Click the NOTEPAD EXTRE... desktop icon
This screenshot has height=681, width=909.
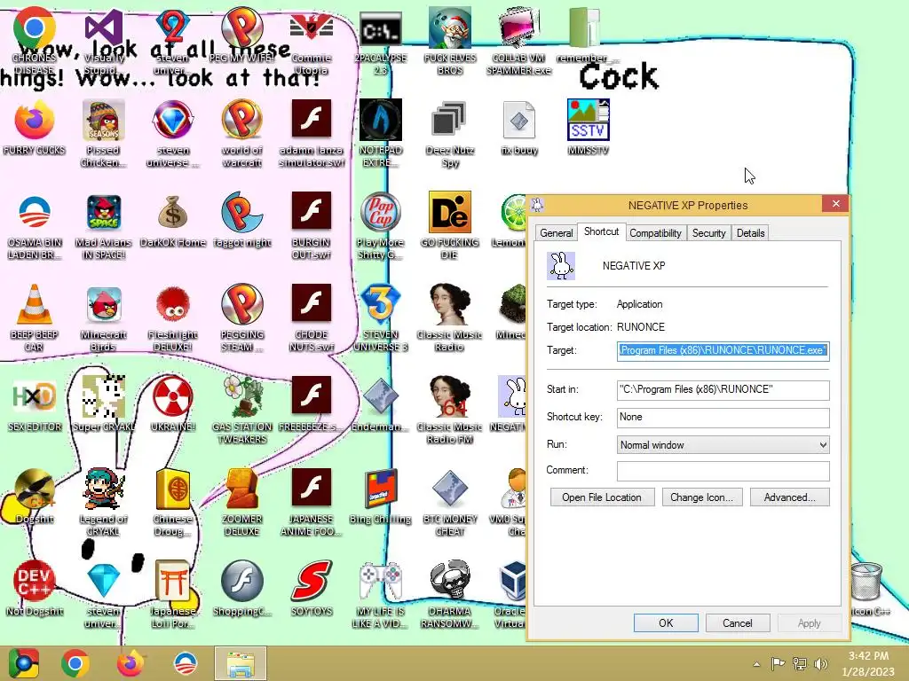coord(380,120)
